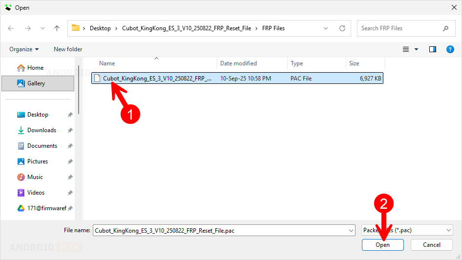Select Gallery in the sidebar
Screen dimensions: 462x260
coord(36,83)
